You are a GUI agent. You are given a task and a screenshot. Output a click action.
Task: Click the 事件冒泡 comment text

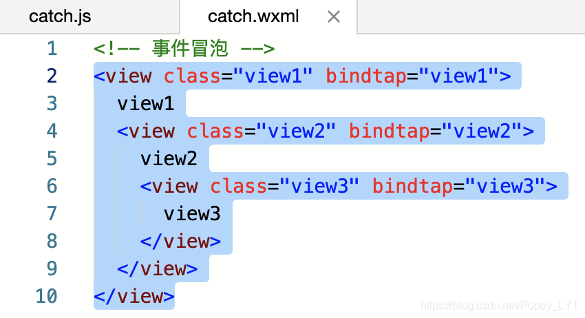190,48
